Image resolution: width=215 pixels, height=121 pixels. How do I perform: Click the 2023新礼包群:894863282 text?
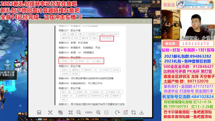pos(188,56)
